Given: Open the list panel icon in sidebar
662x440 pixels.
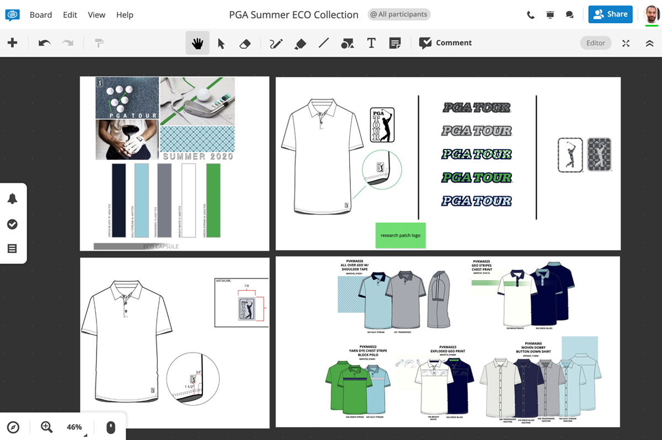Looking at the screenshot, I should coord(12,249).
